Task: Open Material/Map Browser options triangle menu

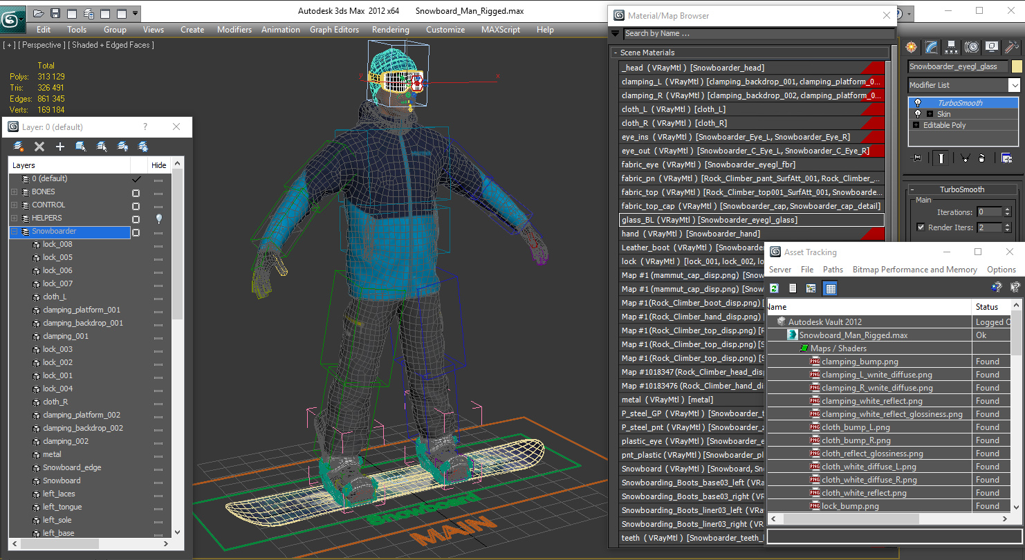Action: [615, 33]
